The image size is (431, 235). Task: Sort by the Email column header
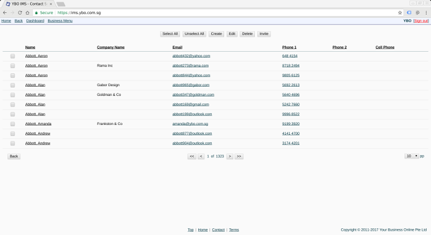tap(177, 47)
